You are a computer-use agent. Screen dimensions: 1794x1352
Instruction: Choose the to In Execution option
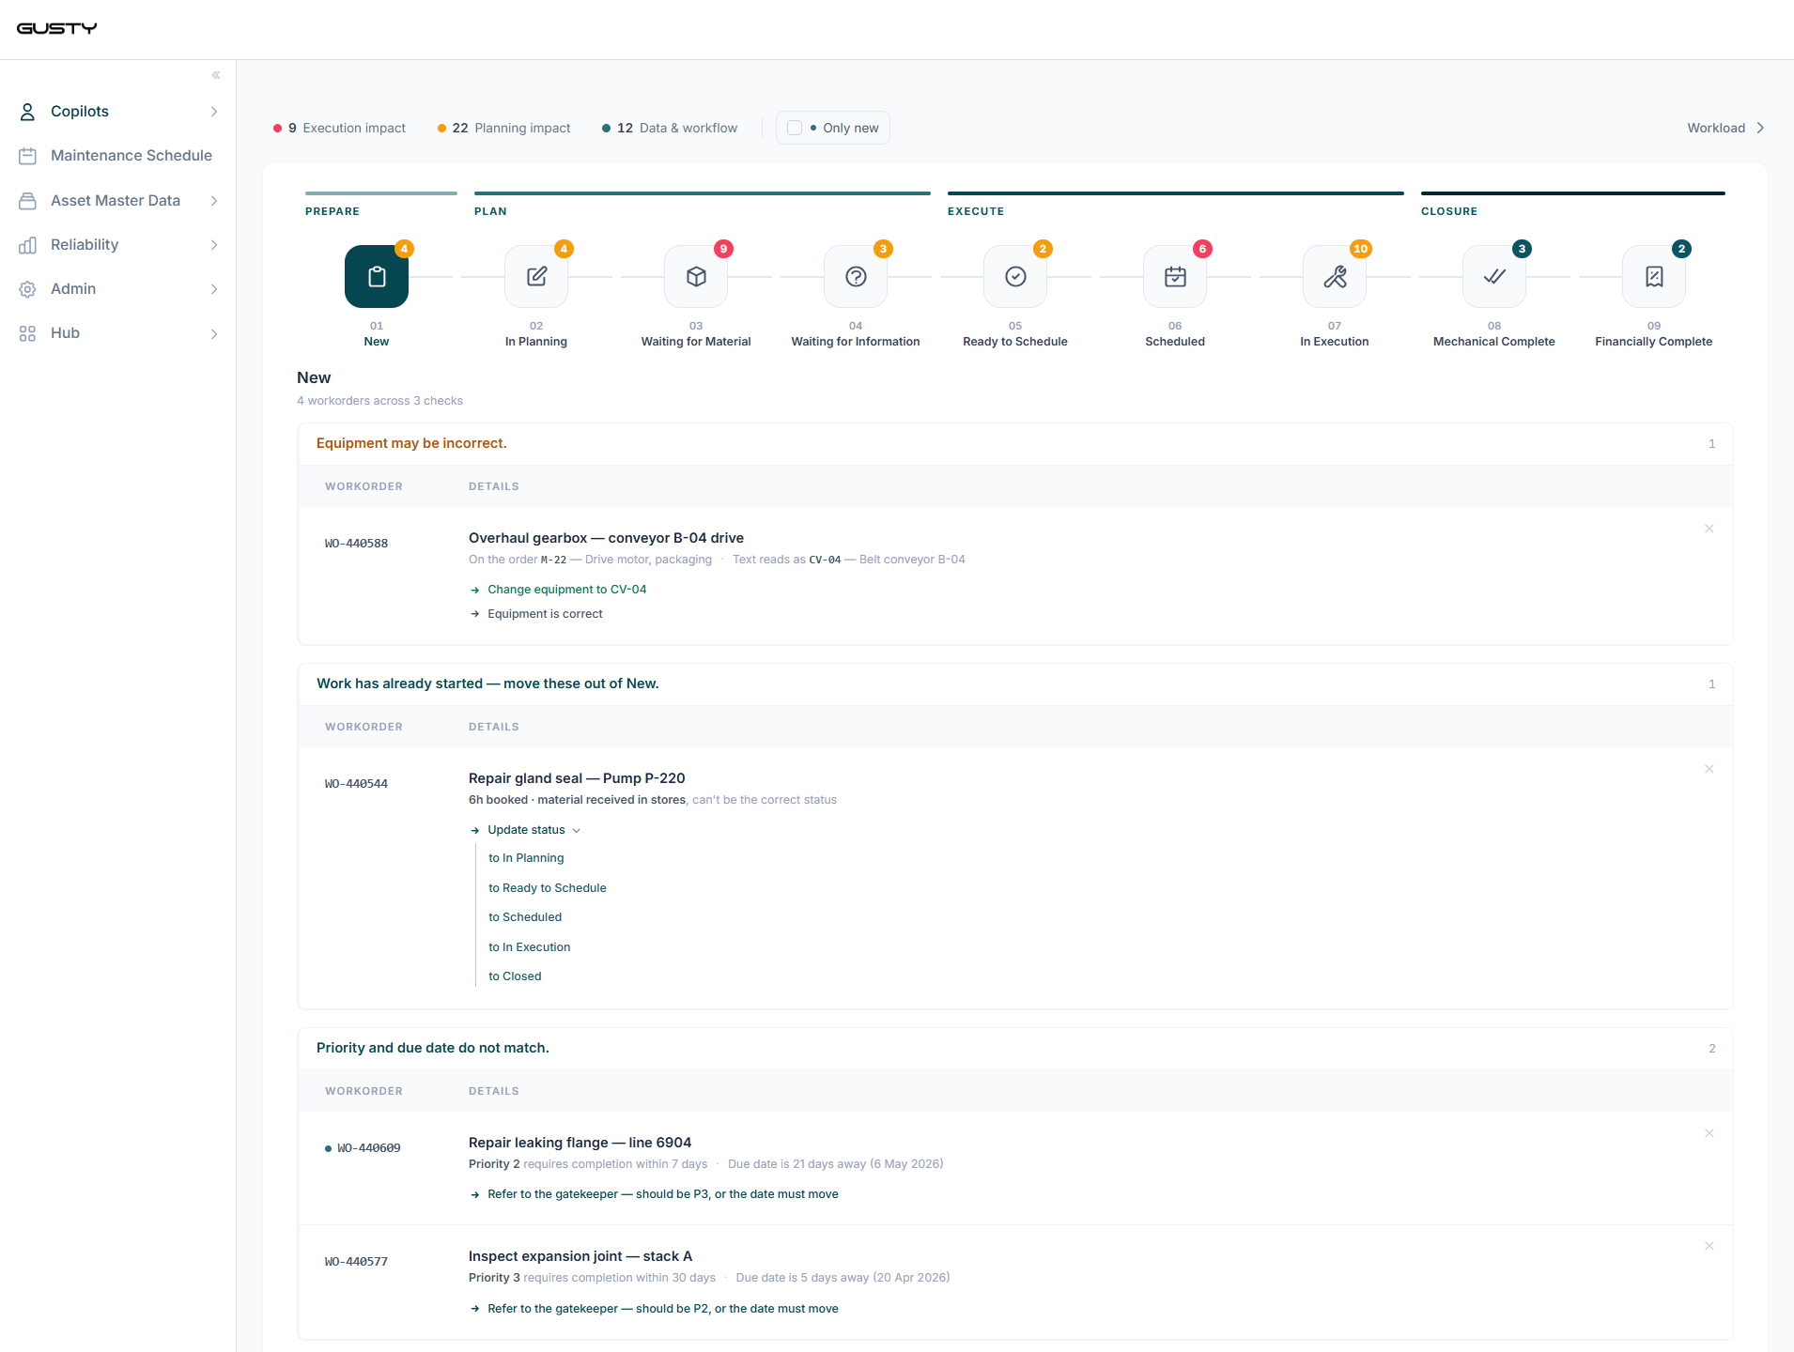tap(530, 947)
